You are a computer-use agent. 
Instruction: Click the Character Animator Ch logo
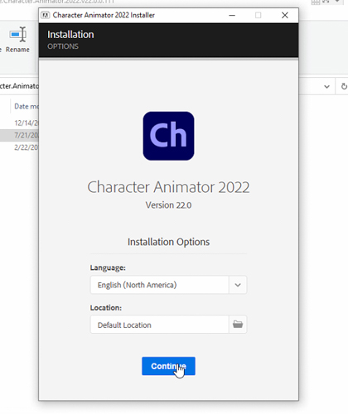(x=168, y=136)
